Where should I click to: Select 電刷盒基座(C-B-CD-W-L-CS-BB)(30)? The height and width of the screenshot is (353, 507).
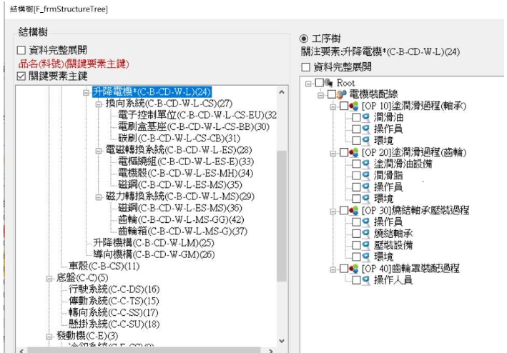pos(193,126)
